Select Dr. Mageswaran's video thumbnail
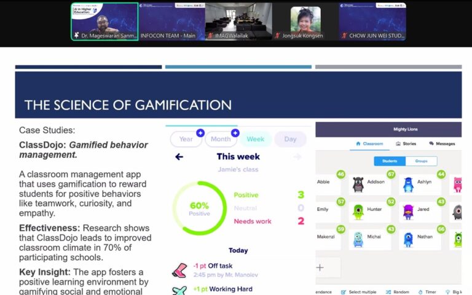 click(x=104, y=21)
